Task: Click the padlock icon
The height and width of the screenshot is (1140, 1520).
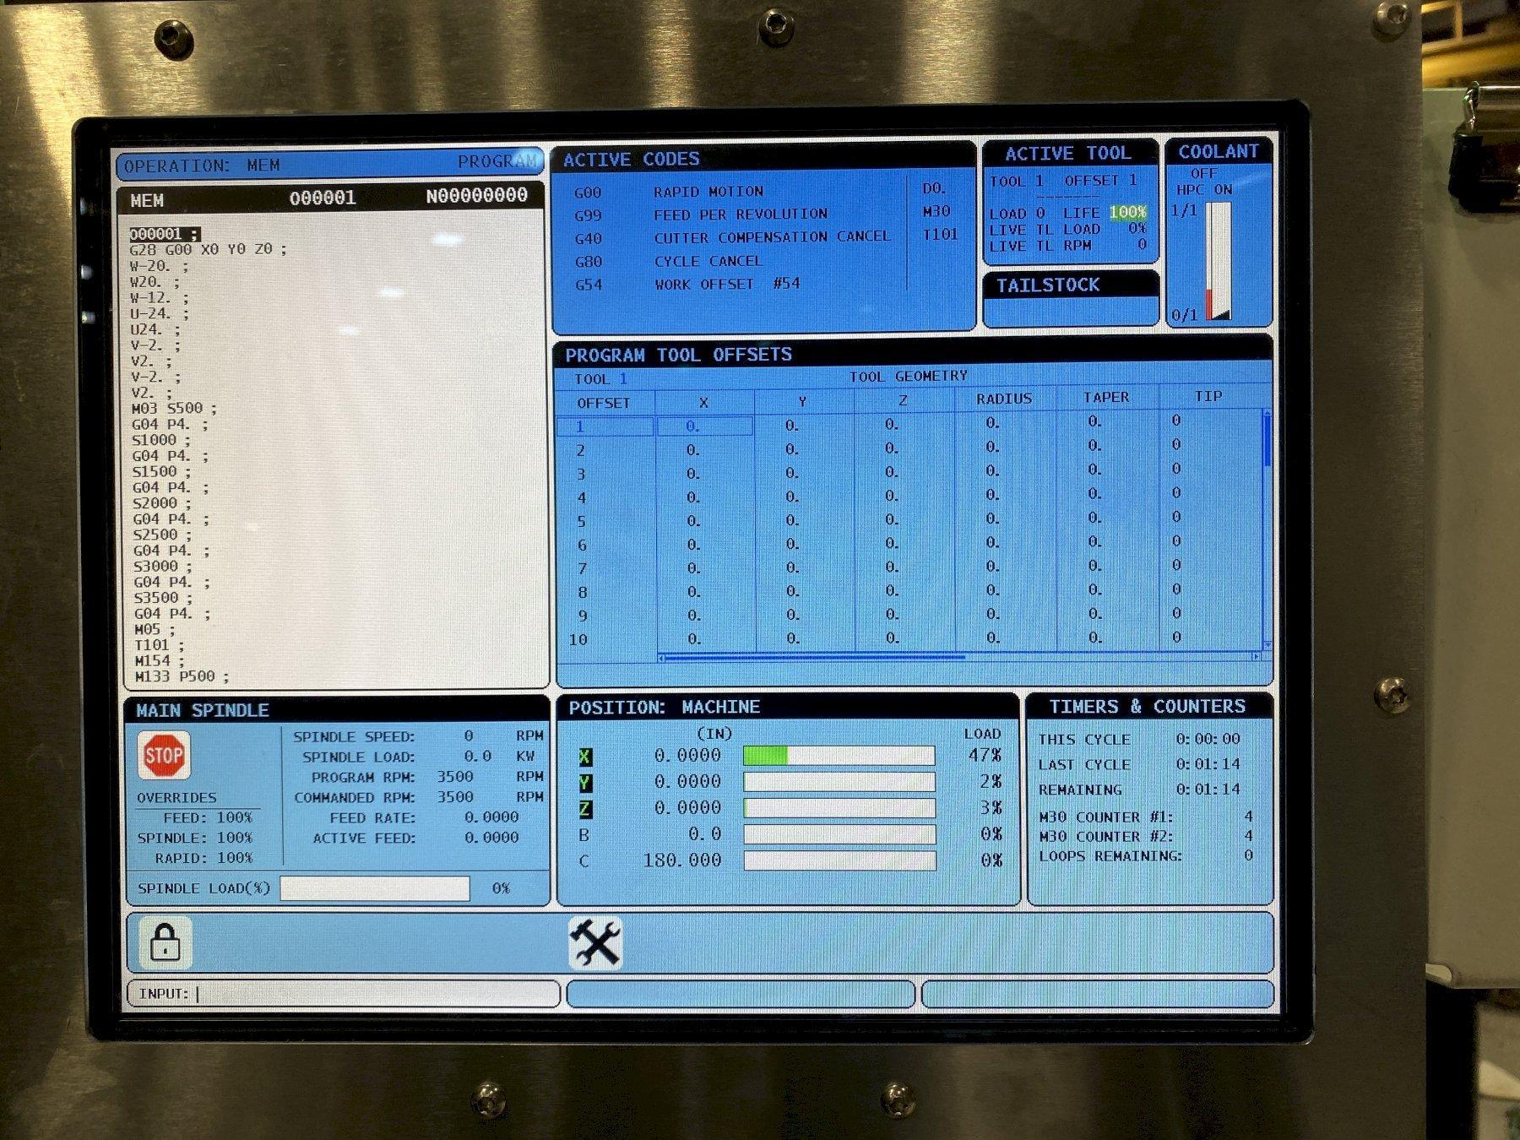Action: pyautogui.click(x=165, y=942)
